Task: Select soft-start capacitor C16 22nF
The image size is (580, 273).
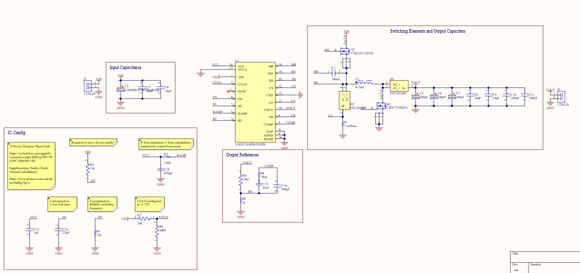Action: pyautogui.click(x=58, y=230)
